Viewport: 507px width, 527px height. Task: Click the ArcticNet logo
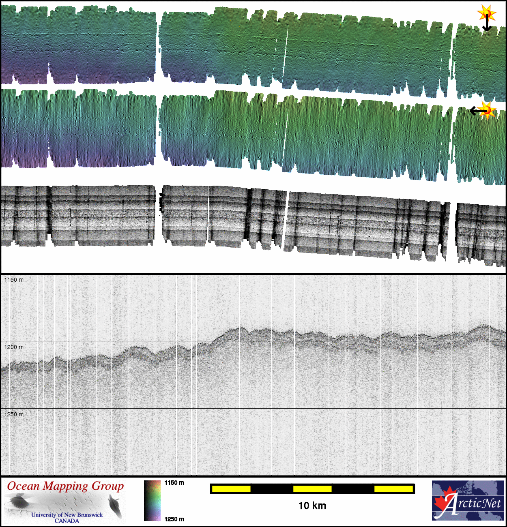click(x=468, y=500)
